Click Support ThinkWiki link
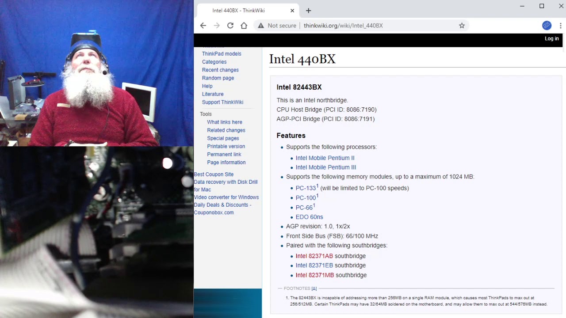Viewport: 566px width, 318px height. pos(222,102)
